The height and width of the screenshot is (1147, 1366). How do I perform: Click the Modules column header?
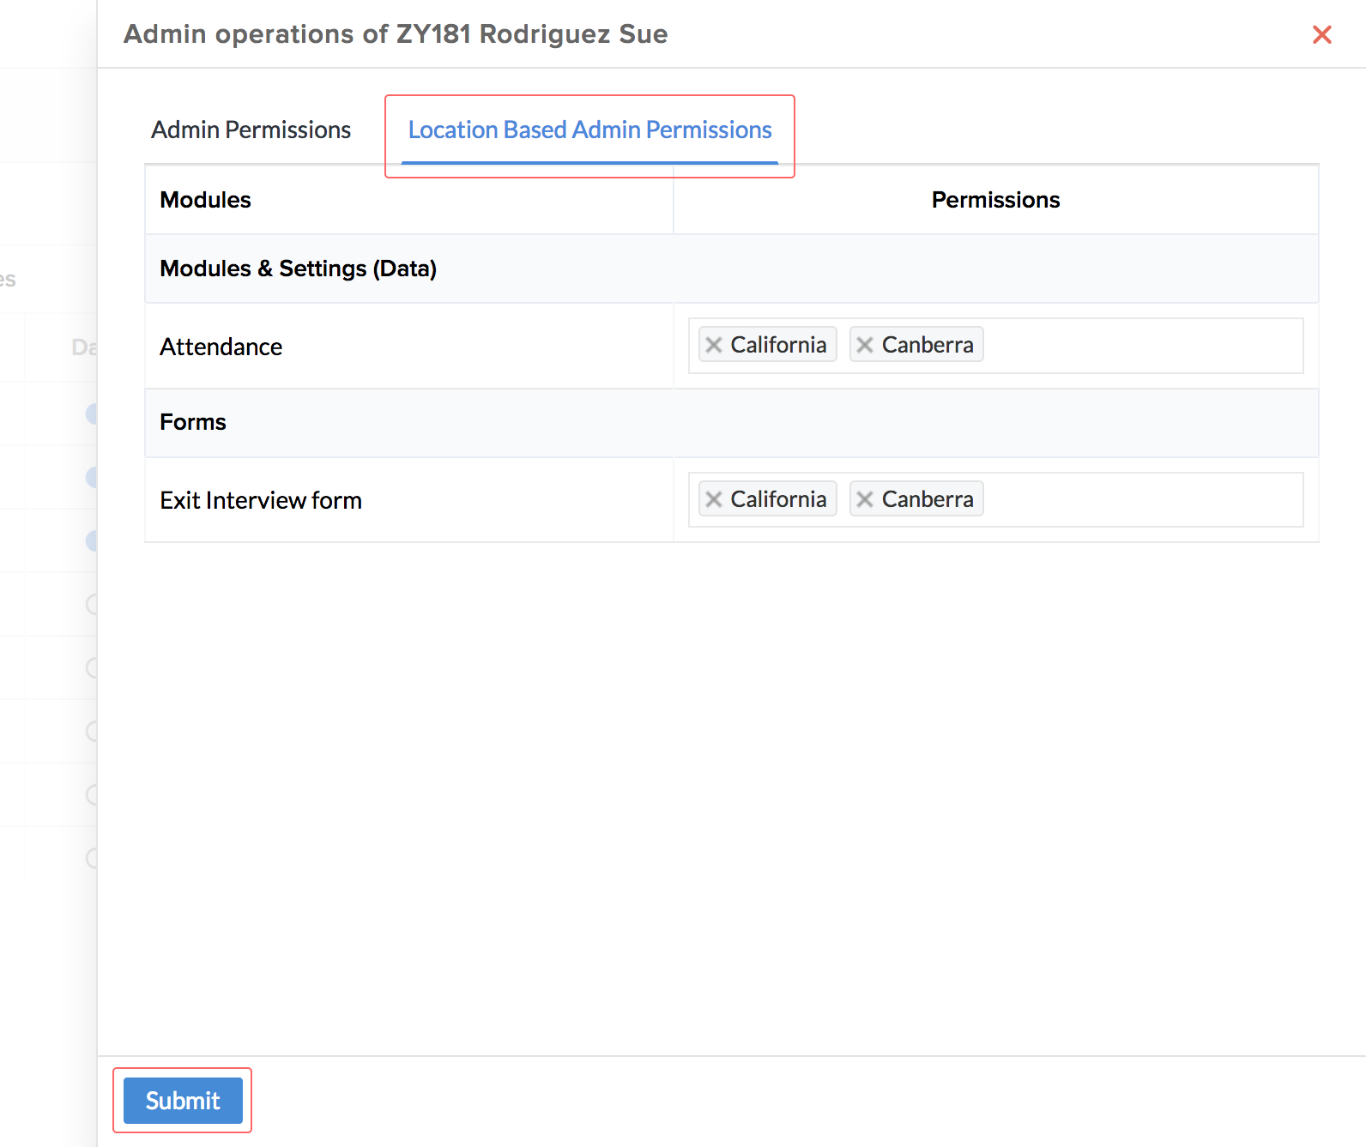tap(206, 200)
